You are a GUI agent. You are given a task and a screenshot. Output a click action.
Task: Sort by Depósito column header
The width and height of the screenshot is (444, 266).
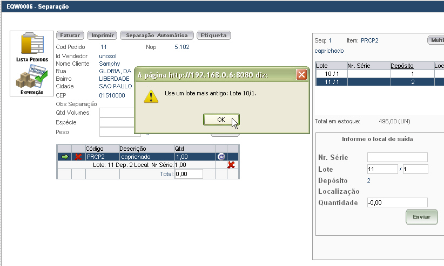[x=402, y=66]
